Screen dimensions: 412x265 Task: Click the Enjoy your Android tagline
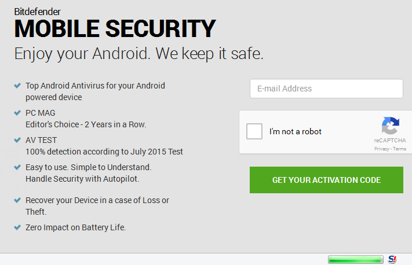click(x=139, y=54)
